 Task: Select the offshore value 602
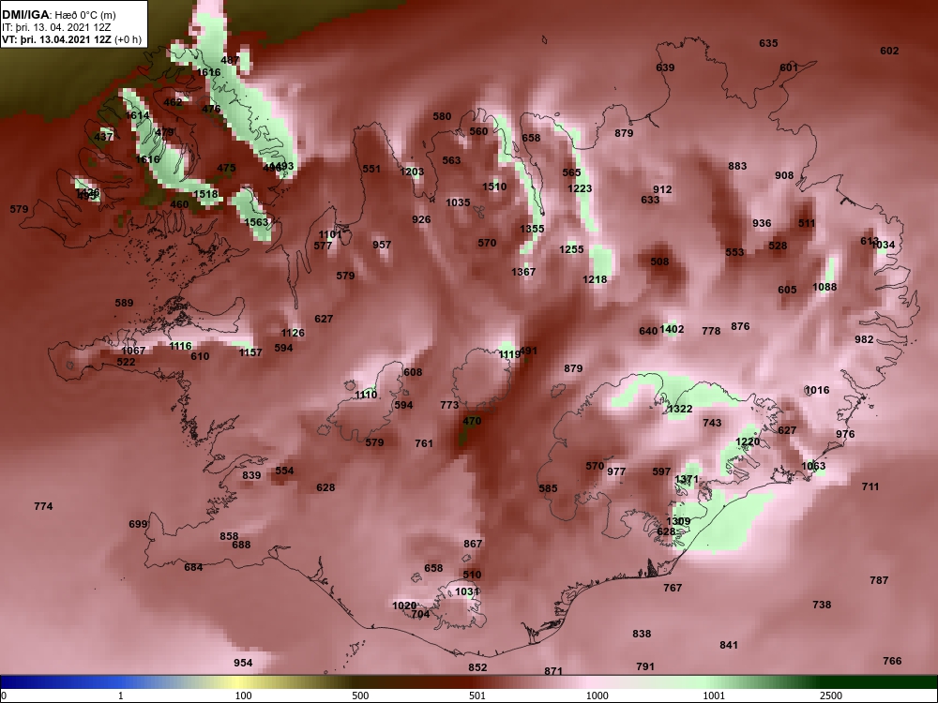(x=889, y=51)
